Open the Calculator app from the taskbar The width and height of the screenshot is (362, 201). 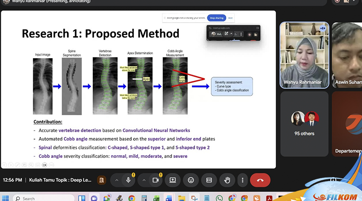click(144, 198)
